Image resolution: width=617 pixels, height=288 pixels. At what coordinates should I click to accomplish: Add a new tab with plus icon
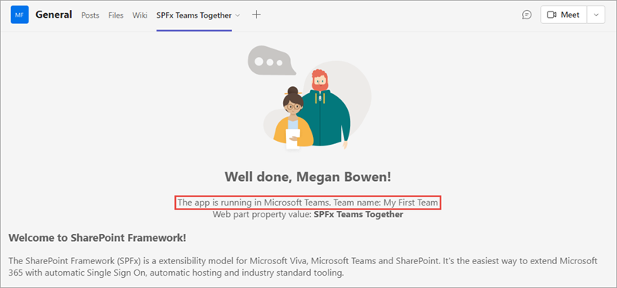click(256, 15)
